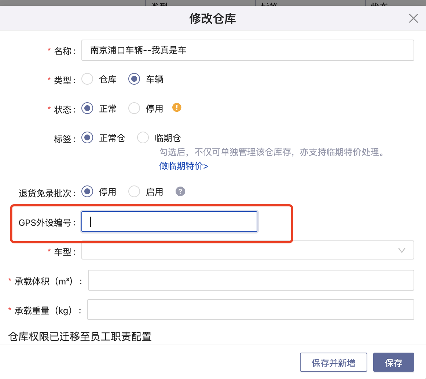Click the gray help icon beside 启用
Screen dimensions: 426x379
point(180,191)
